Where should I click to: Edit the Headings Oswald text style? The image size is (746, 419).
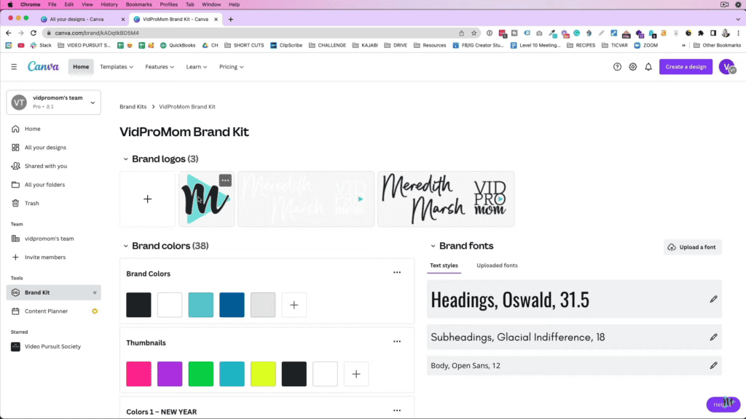[713, 299]
